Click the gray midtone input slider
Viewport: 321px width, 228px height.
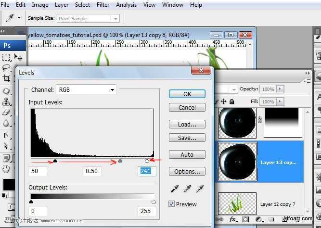click(120, 161)
